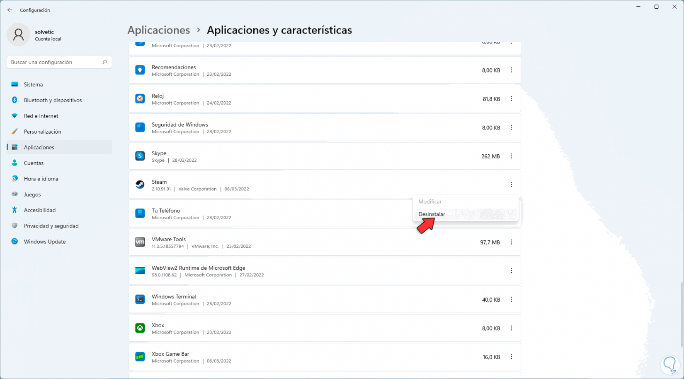
Task: Click the WebView2 Runtime app icon
Action: tap(140, 271)
